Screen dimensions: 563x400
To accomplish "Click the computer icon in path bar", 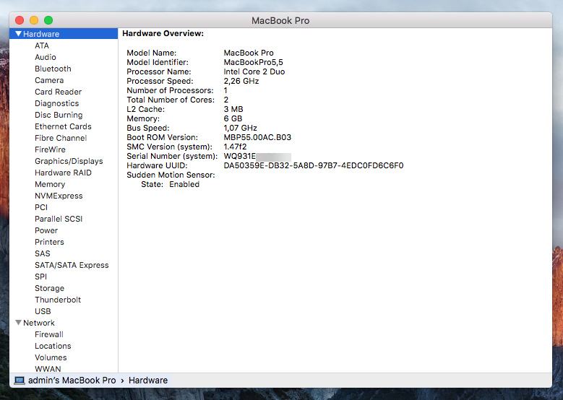I will coord(20,380).
